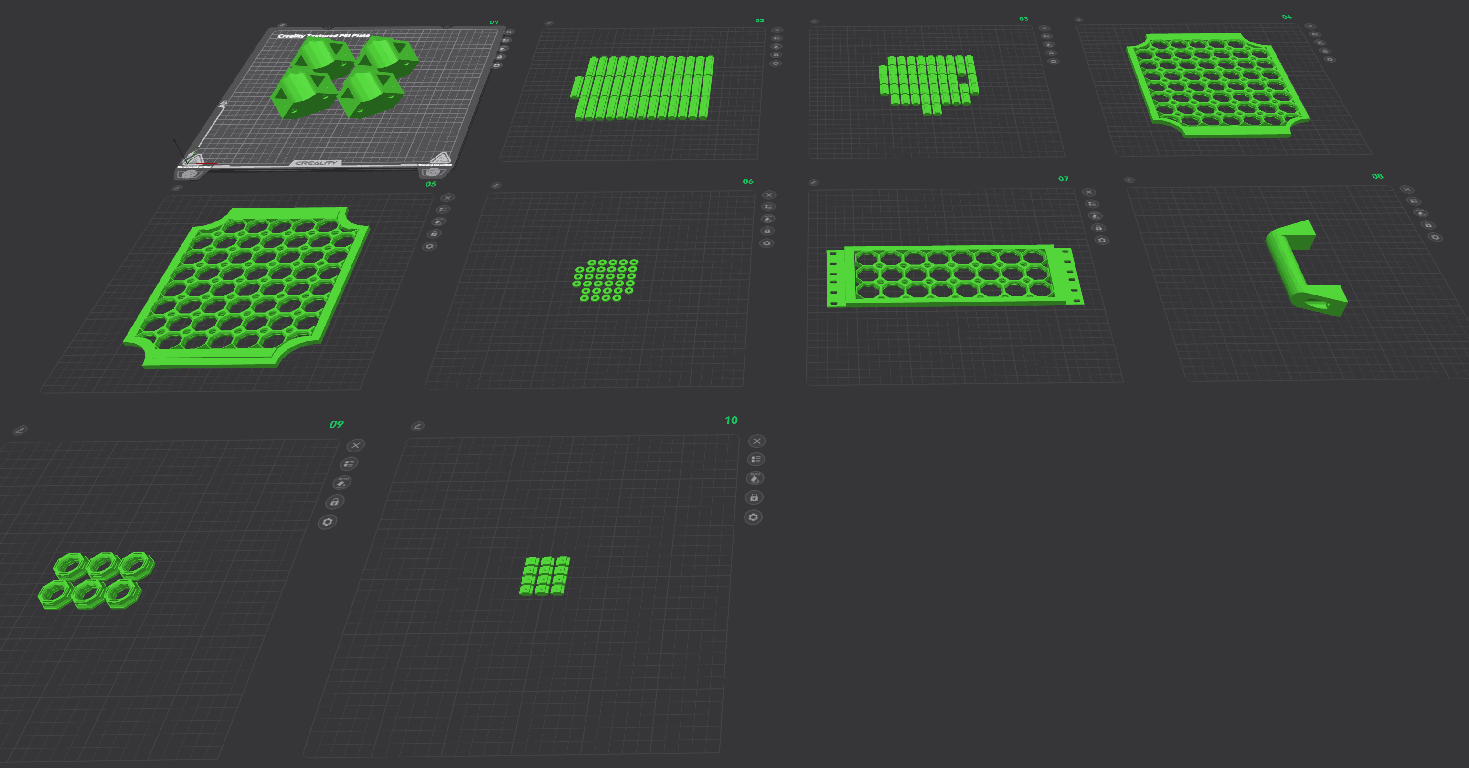Edit the name of plate 09

tap(20, 430)
